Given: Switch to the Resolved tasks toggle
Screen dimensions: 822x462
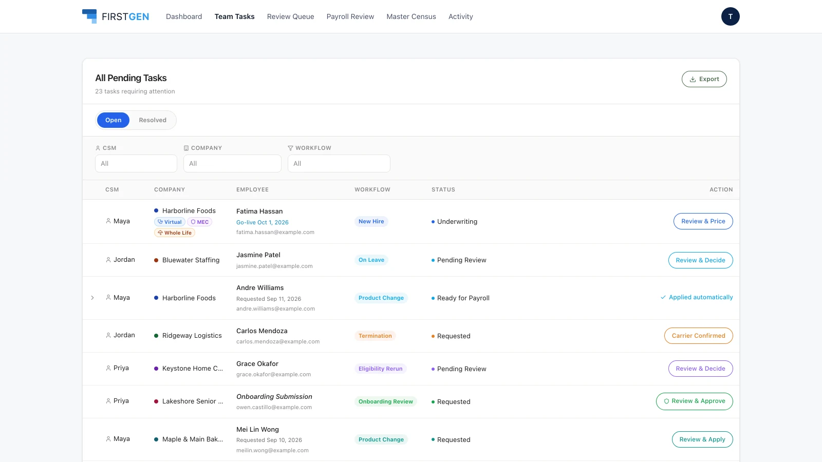Looking at the screenshot, I should coord(153,120).
